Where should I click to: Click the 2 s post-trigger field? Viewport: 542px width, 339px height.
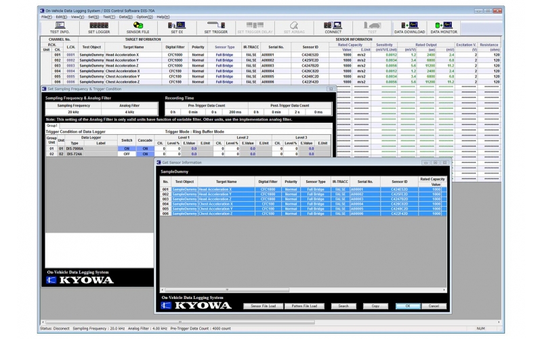coord(297,112)
